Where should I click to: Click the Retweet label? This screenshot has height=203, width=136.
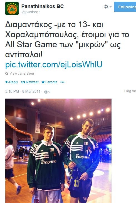[32, 82]
